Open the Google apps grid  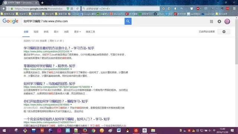click(212, 22)
